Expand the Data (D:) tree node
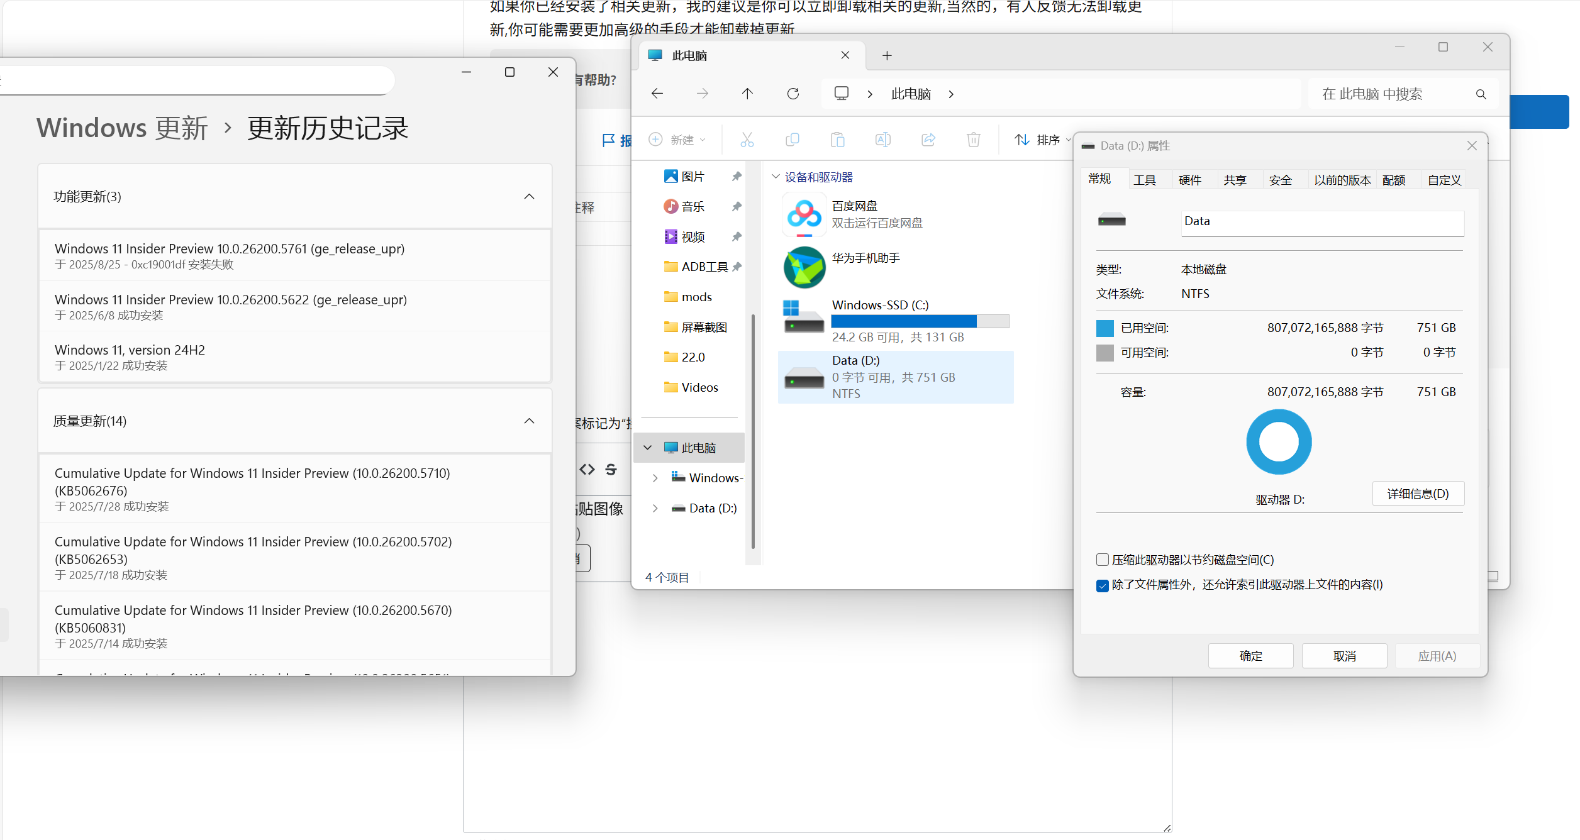The height and width of the screenshot is (840, 1580). [655, 508]
